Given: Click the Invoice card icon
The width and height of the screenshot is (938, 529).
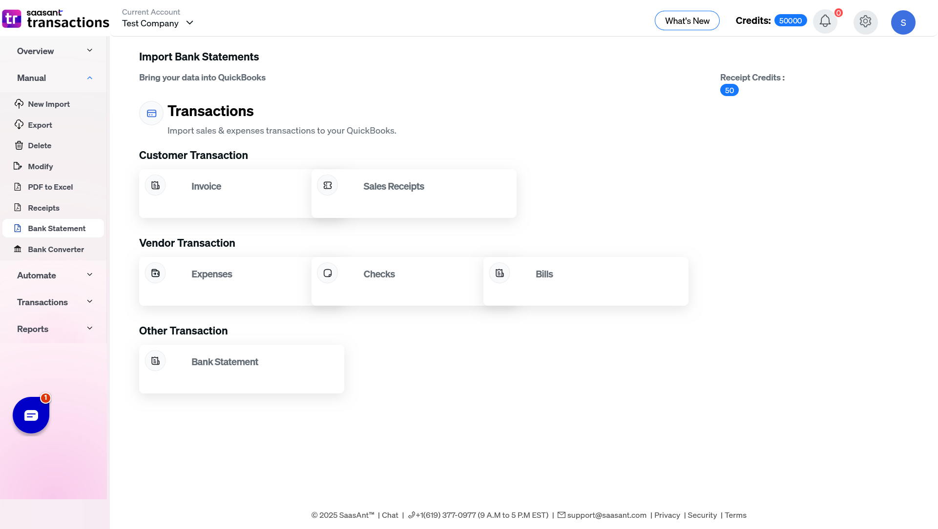Looking at the screenshot, I should (155, 186).
